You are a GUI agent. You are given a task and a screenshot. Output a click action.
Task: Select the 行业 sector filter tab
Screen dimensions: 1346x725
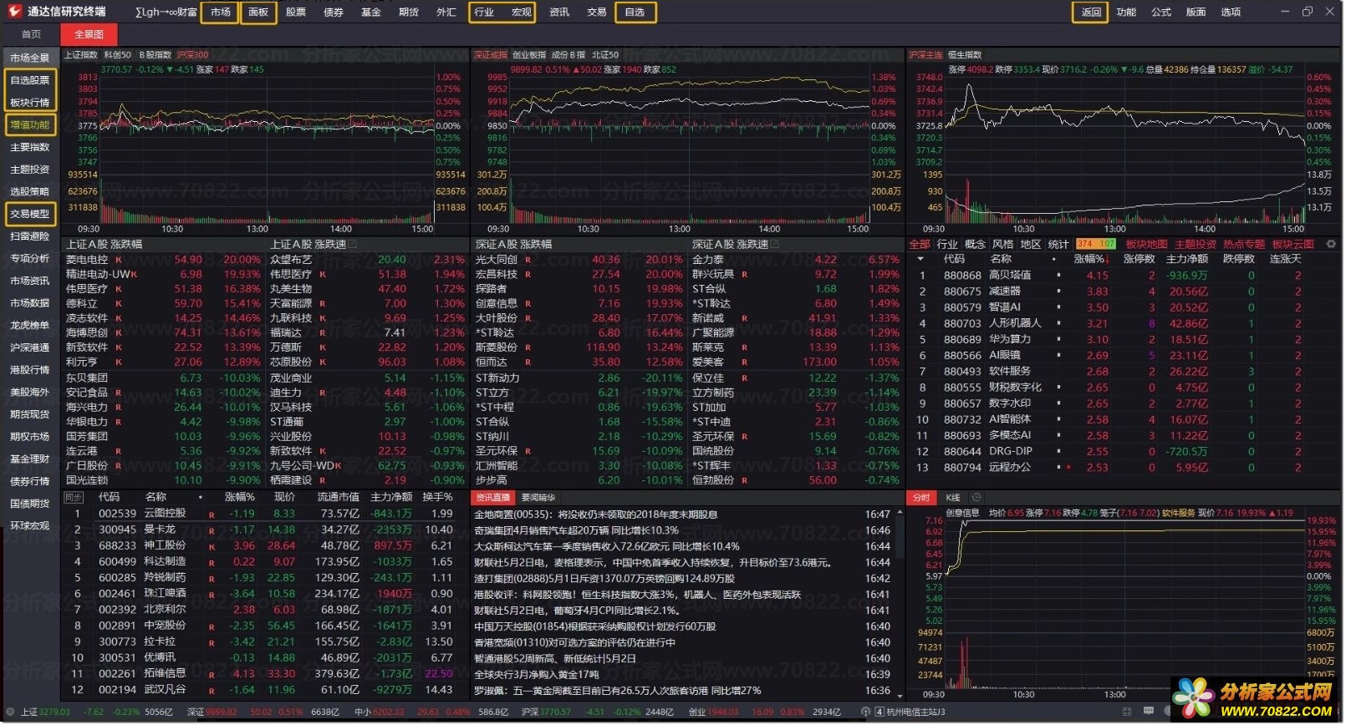click(x=947, y=244)
